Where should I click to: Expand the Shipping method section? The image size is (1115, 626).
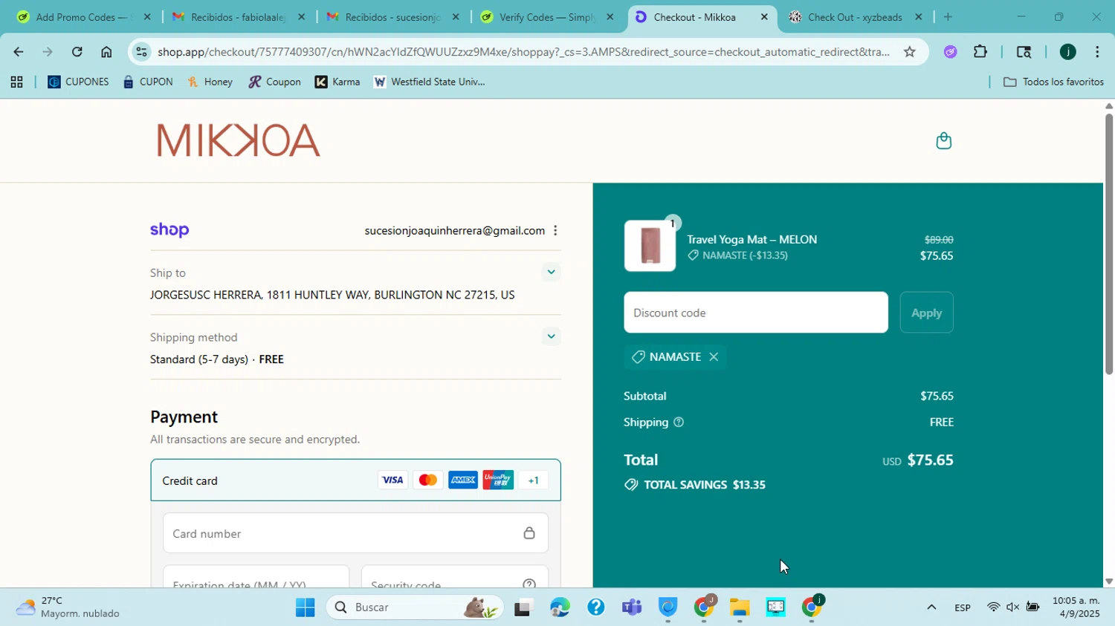(x=551, y=336)
